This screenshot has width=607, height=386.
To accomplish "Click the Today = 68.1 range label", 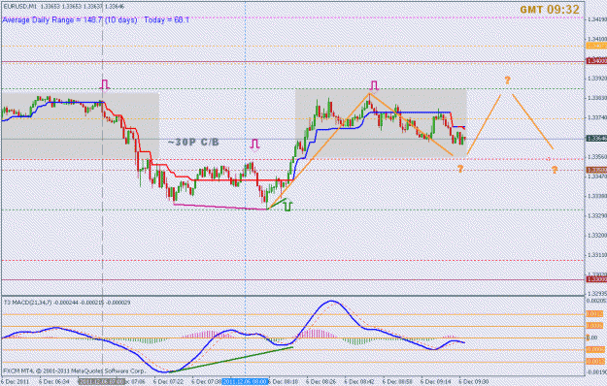I will tap(166, 19).
